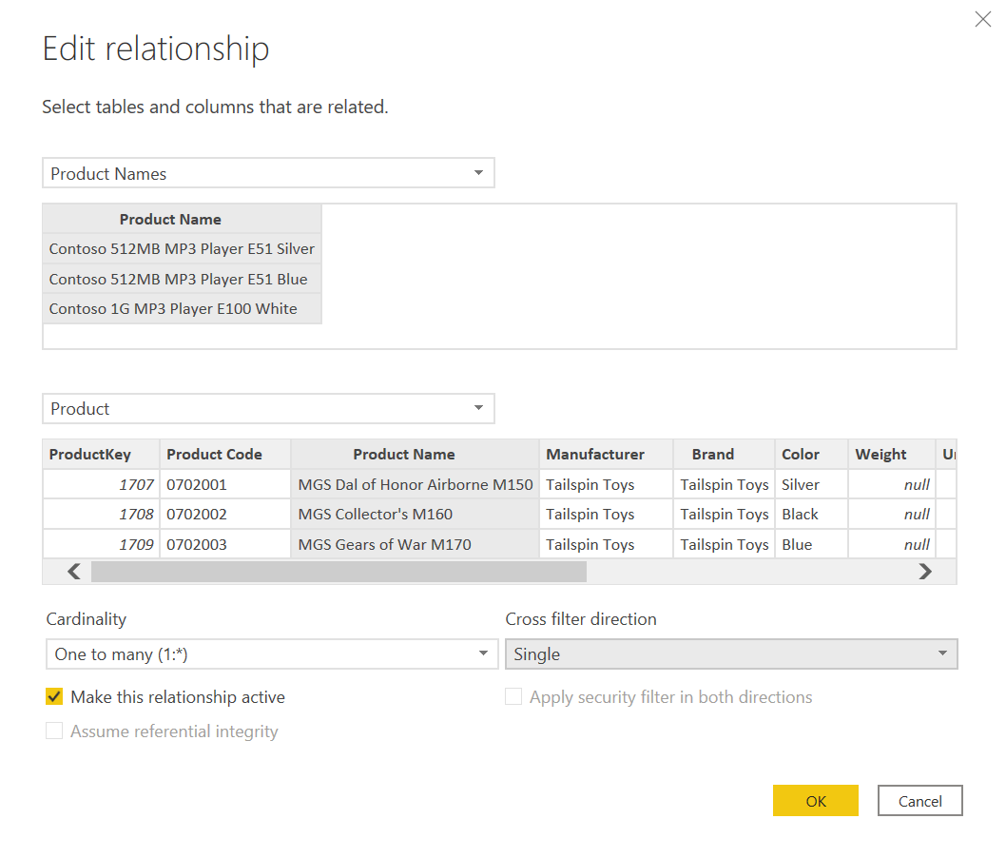Click the horizontal scrollbar thumb in Product table
1006x858 pixels.
click(339, 571)
